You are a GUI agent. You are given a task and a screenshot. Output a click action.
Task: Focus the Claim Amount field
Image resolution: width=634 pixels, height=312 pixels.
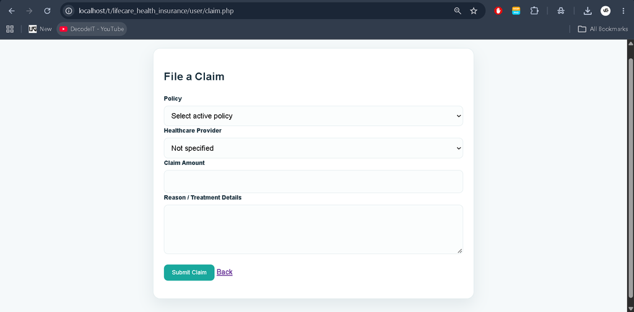[x=313, y=181]
